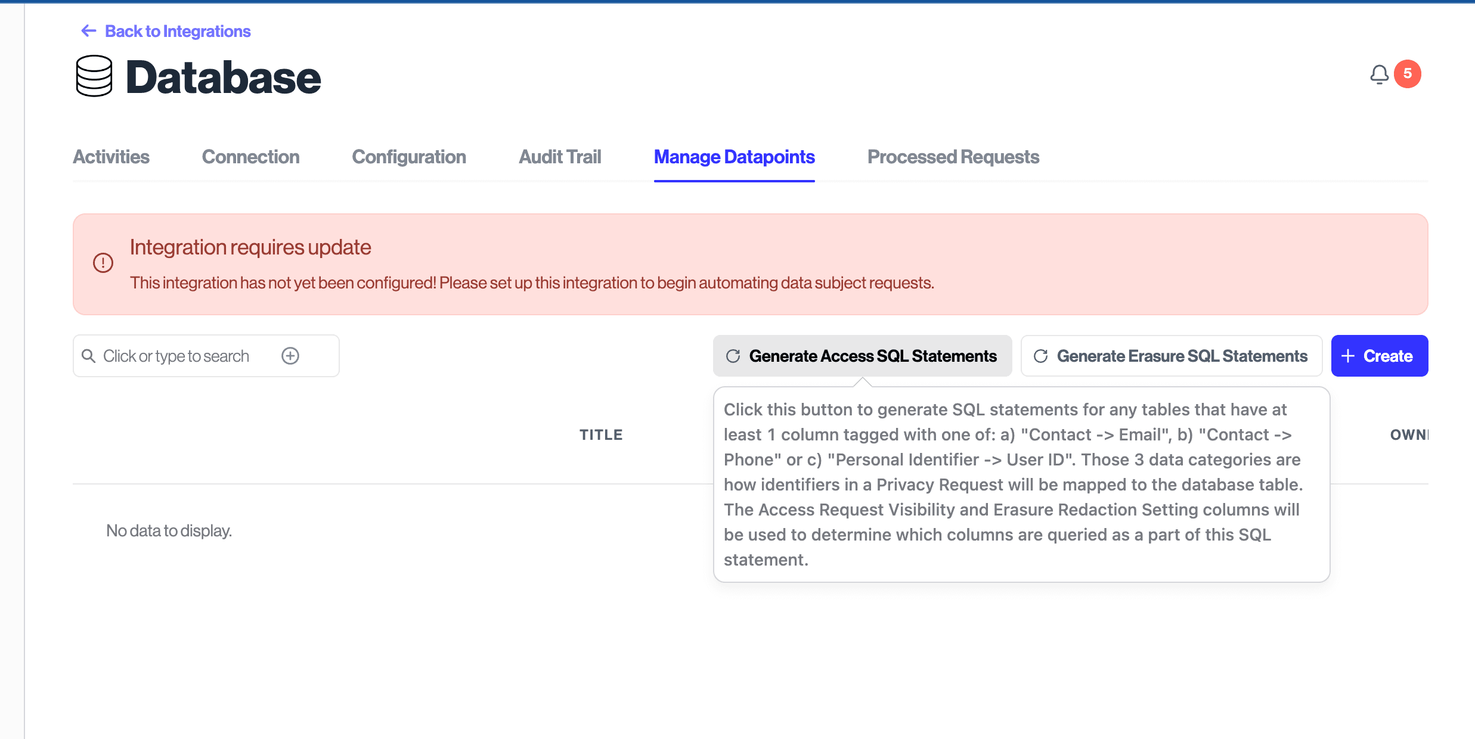Click the plus circle filter icon

point(290,356)
